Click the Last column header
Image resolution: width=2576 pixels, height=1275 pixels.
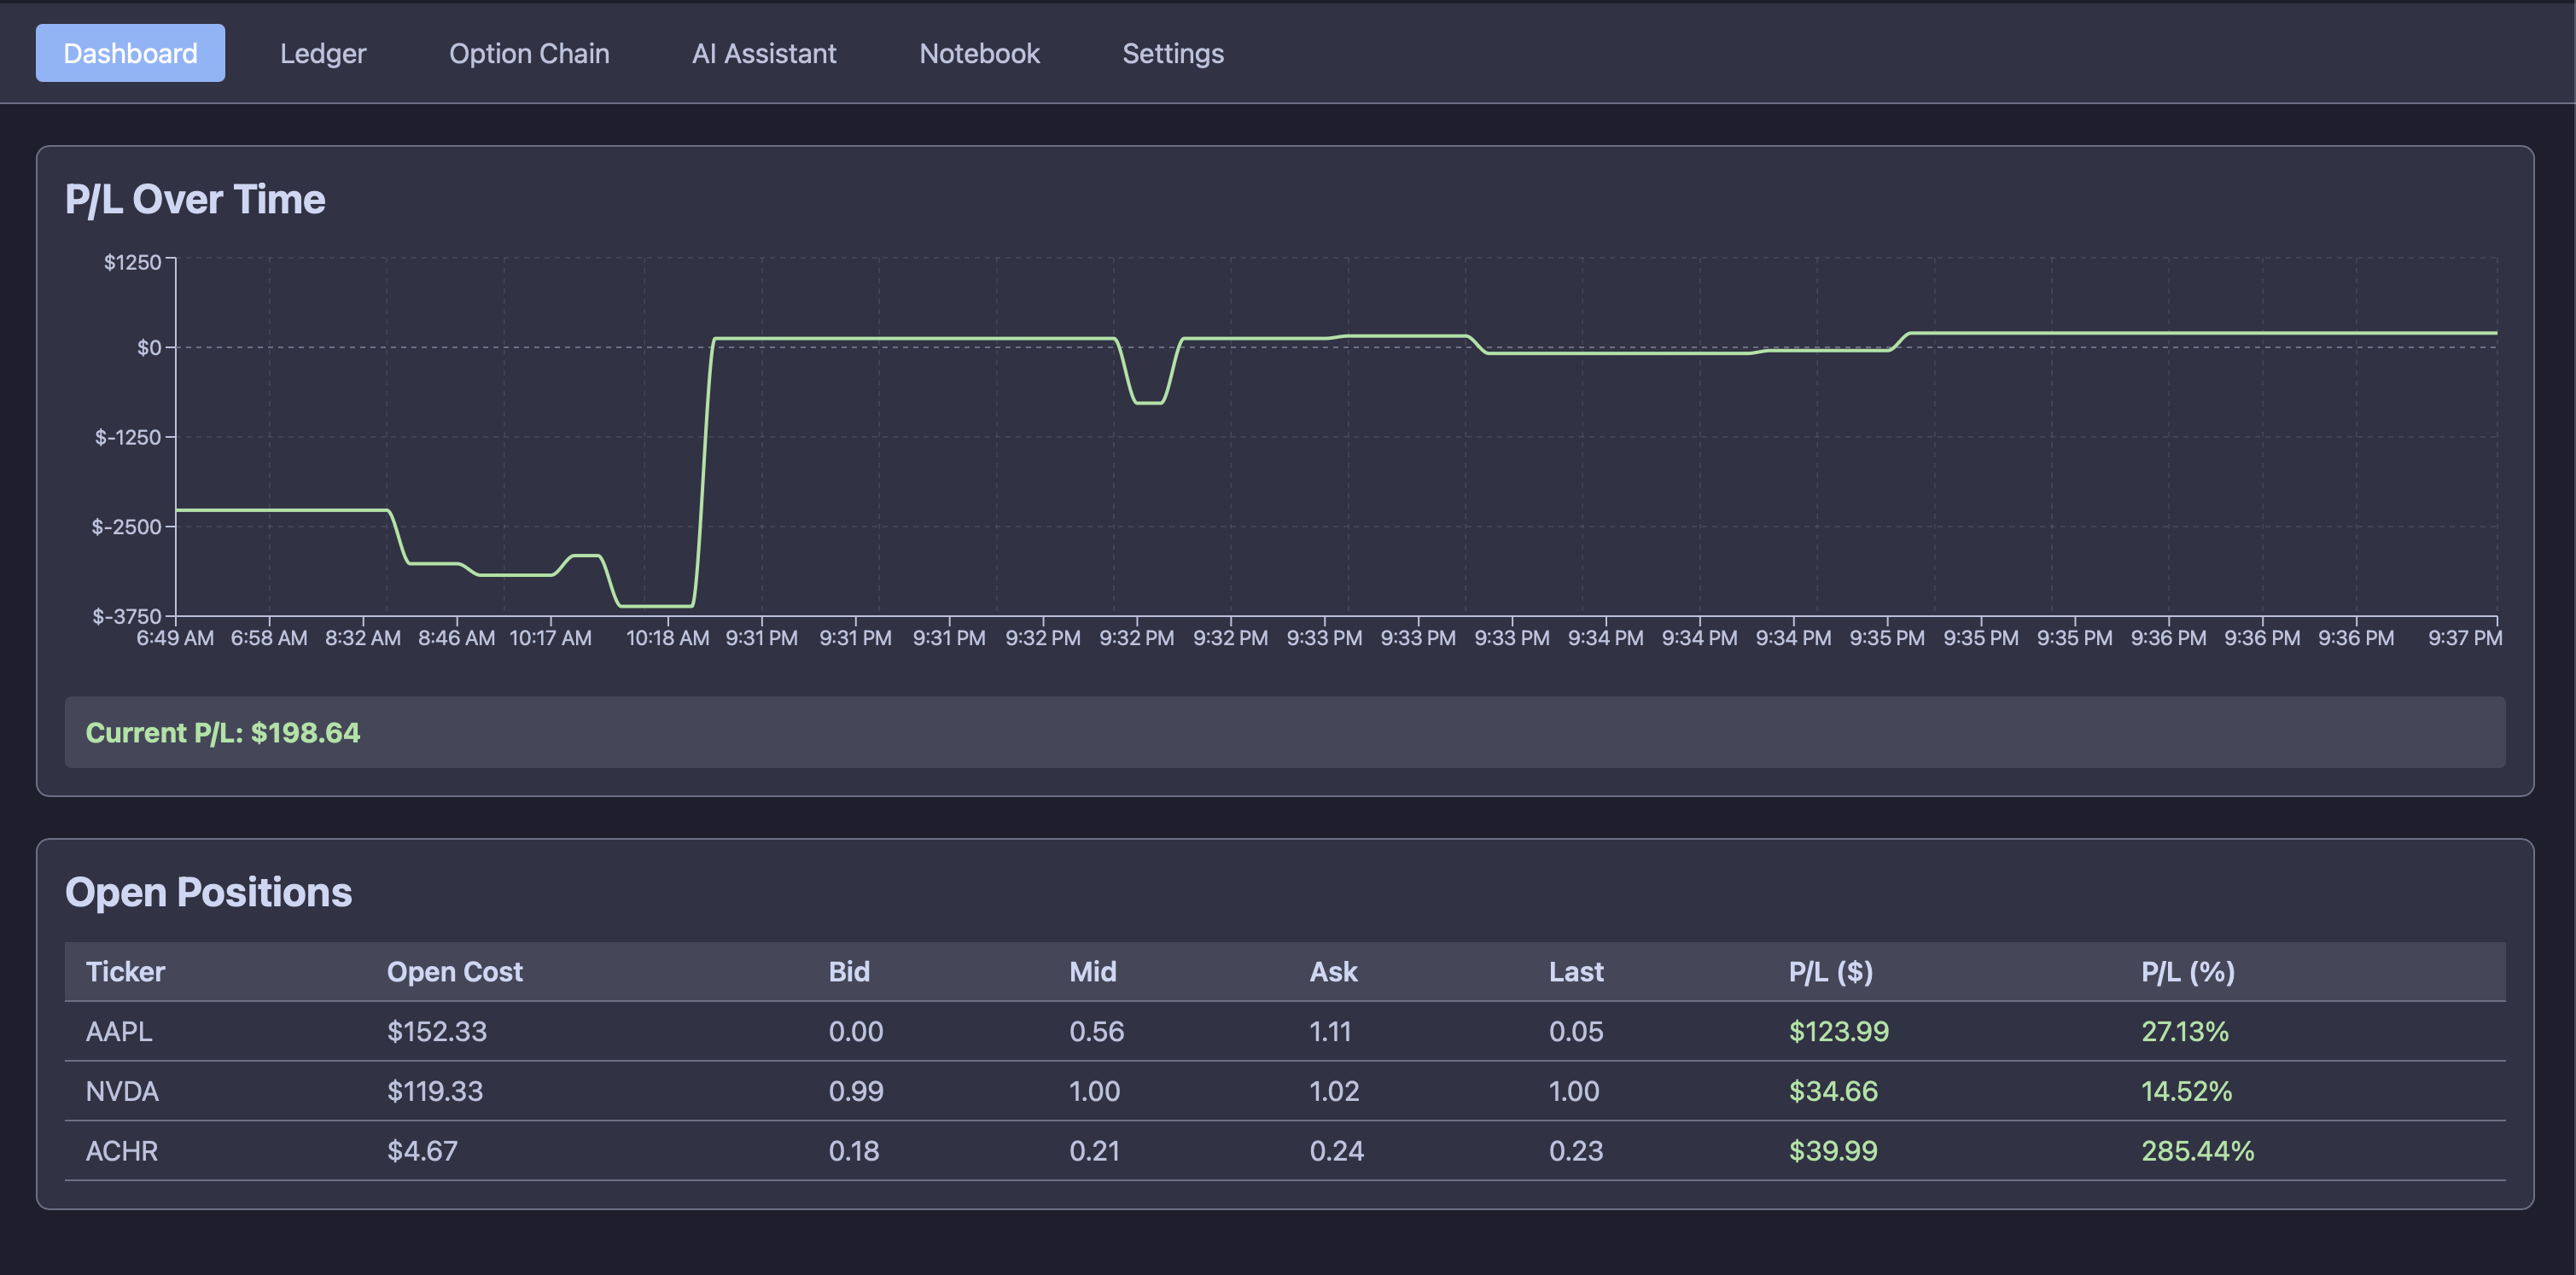coord(1576,972)
